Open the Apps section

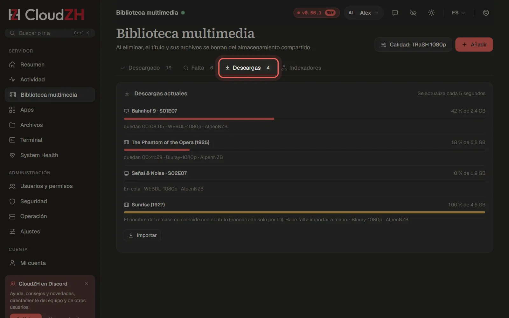pyautogui.click(x=50, y=110)
